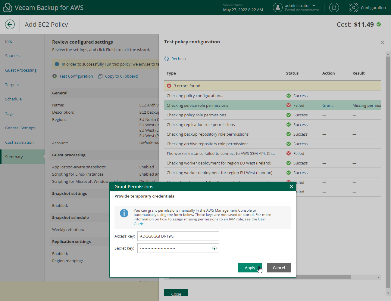Click the Access key input field
The height and width of the screenshot is (301, 391).
click(x=178, y=236)
